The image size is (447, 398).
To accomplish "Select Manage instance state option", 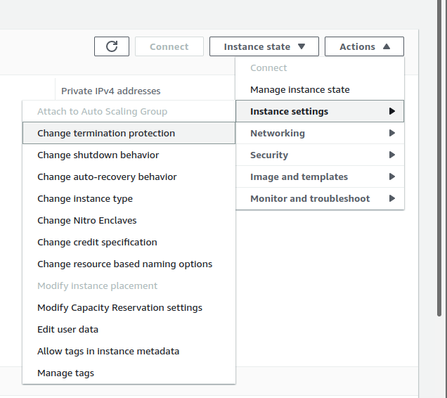I will tap(299, 89).
